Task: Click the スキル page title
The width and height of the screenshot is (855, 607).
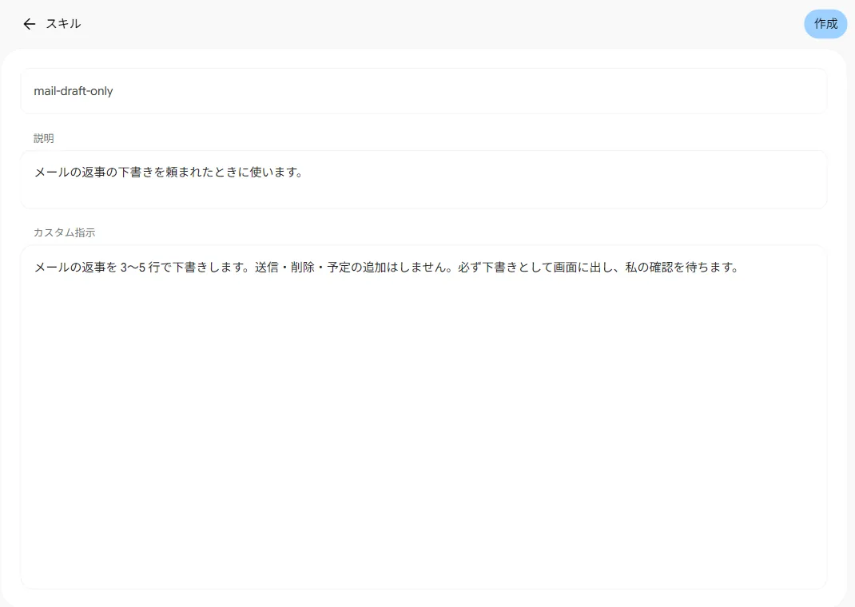Action: [63, 24]
